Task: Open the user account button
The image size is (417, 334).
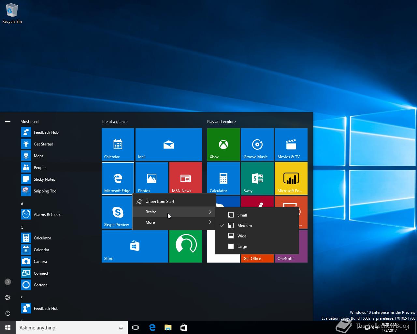Action: pyautogui.click(x=8, y=282)
